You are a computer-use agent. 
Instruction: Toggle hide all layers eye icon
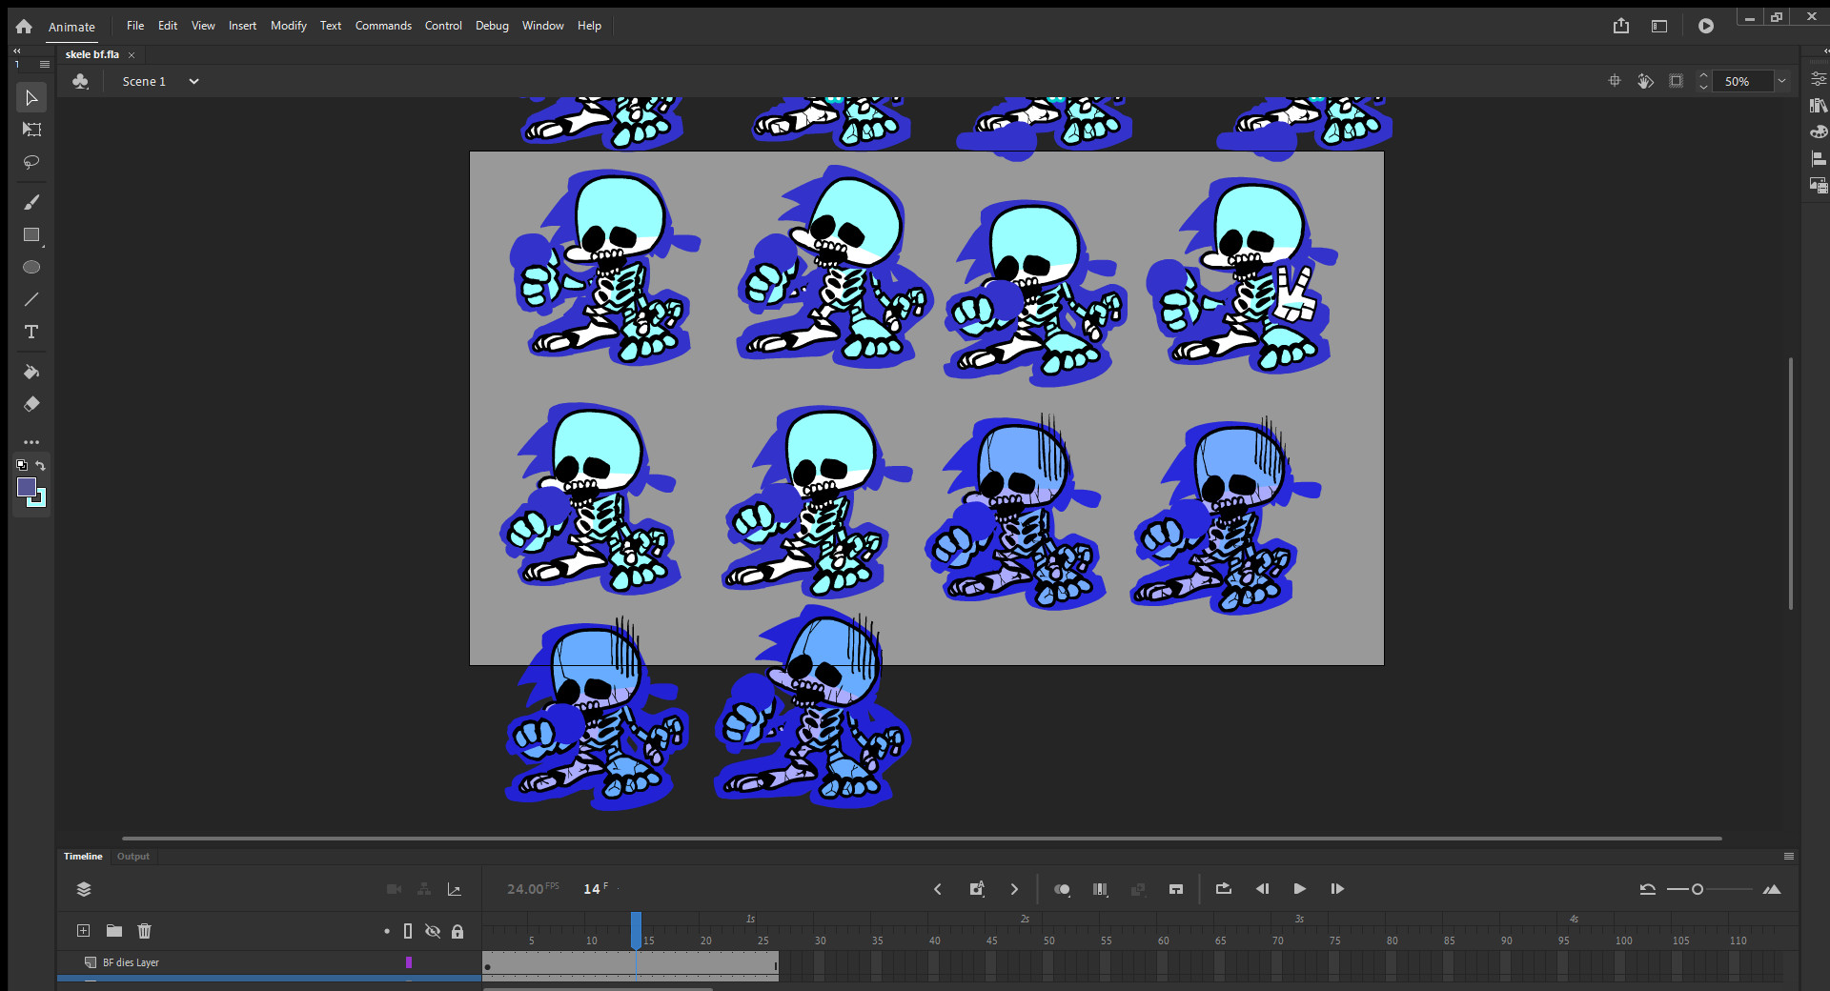tap(433, 931)
